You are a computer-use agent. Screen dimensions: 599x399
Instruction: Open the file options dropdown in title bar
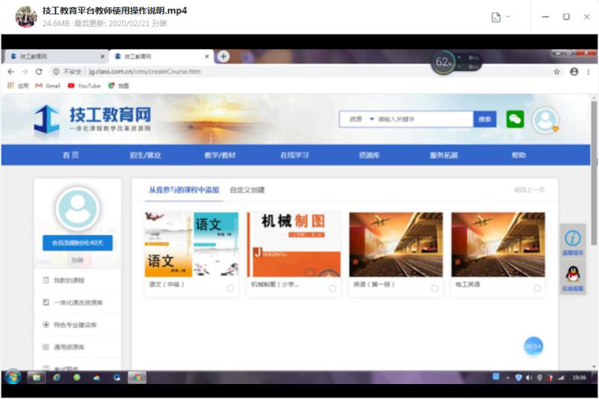[x=500, y=16]
